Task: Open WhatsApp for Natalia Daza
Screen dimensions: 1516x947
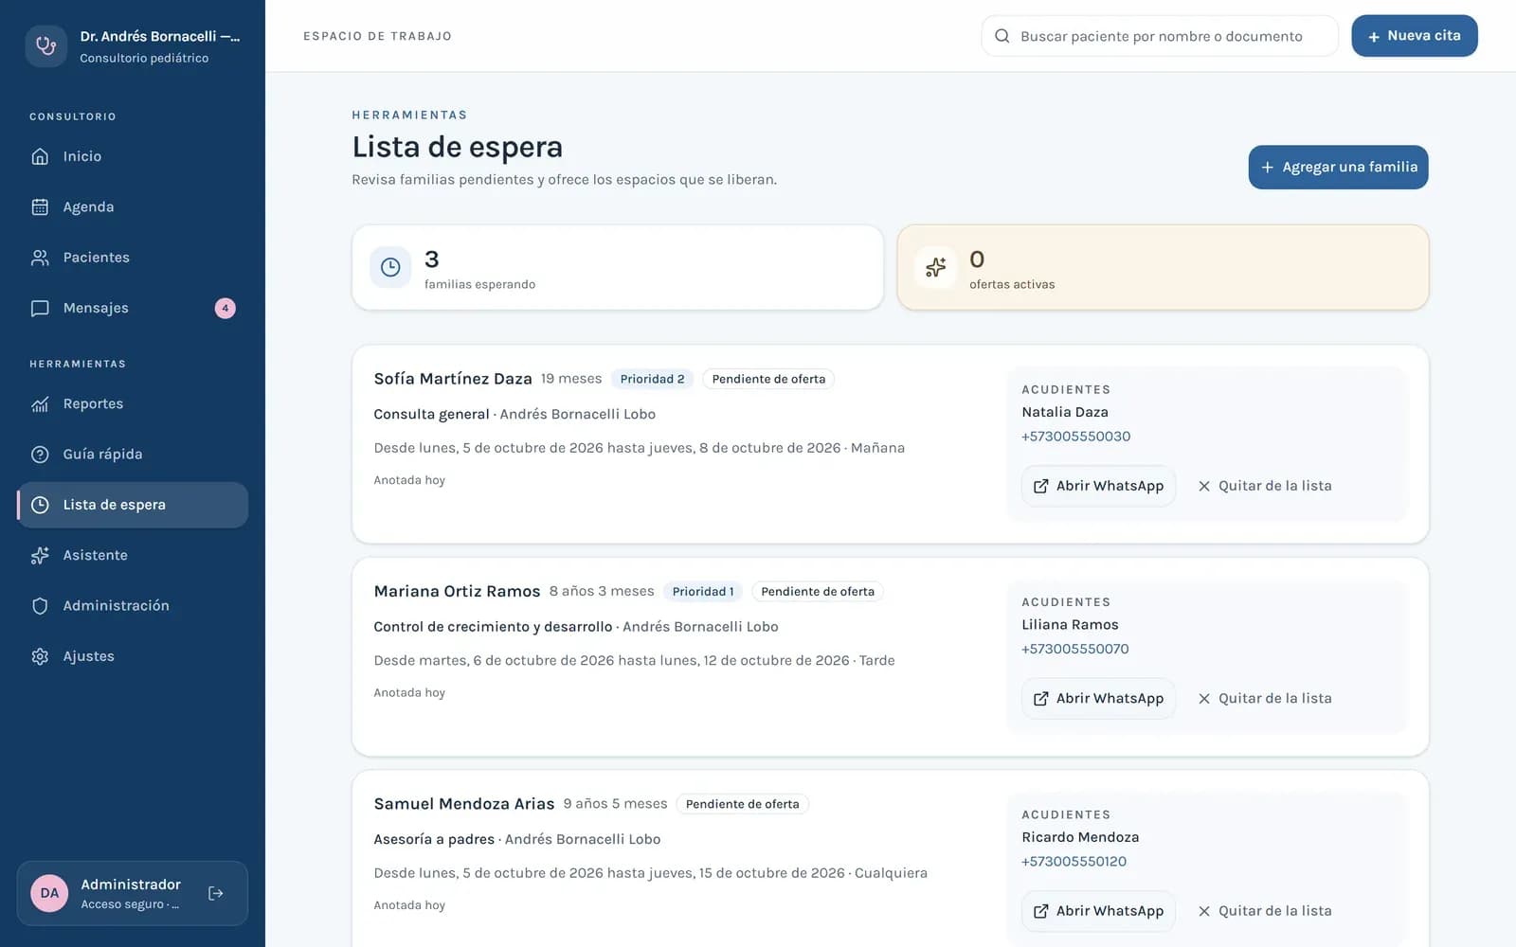Action: 1099,486
